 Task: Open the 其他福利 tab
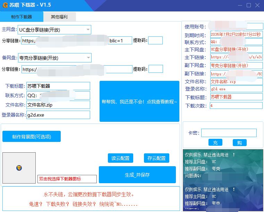(60, 17)
